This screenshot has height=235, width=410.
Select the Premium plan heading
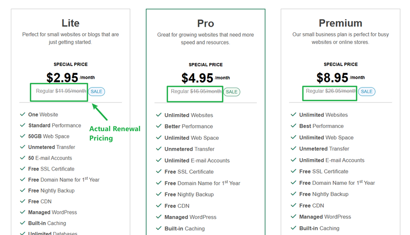click(x=340, y=23)
